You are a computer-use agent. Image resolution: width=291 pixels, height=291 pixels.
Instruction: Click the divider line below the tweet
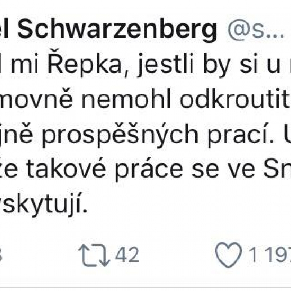coord(145,288)
